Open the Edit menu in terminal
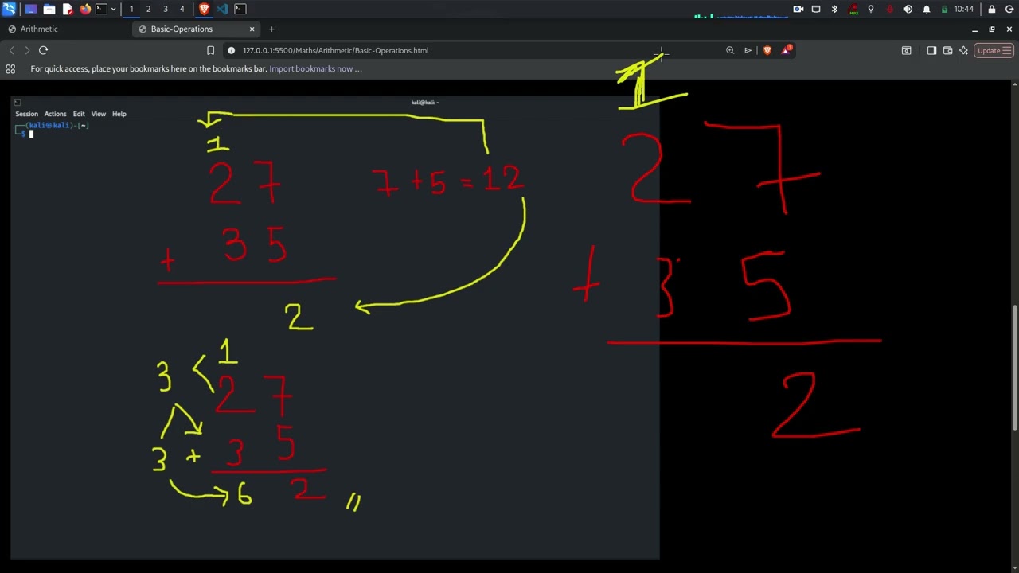 point(79,114)
